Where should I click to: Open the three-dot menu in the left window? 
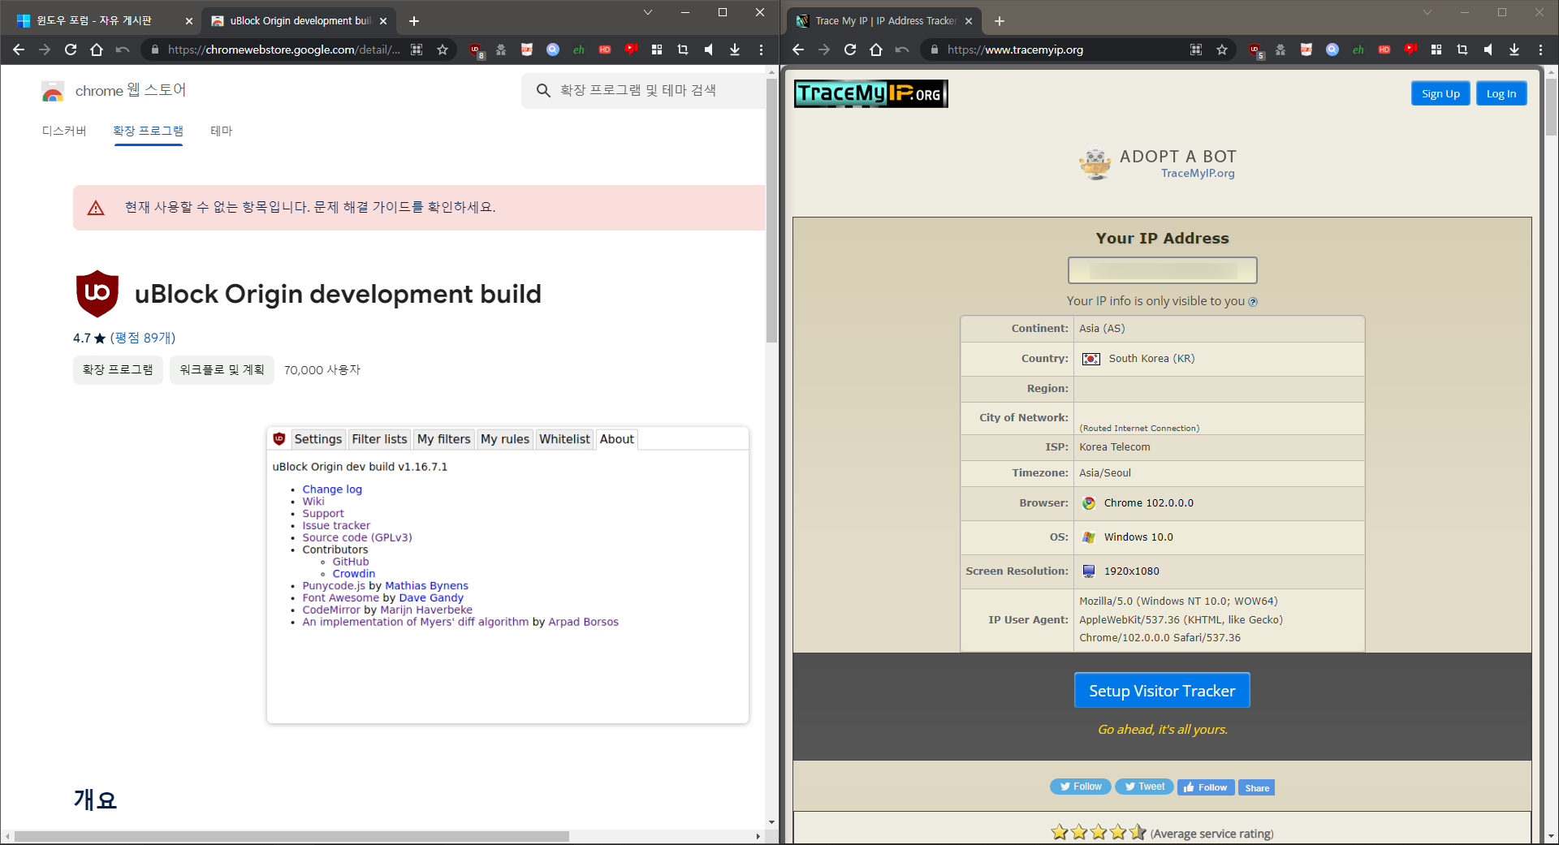(761, 50)
